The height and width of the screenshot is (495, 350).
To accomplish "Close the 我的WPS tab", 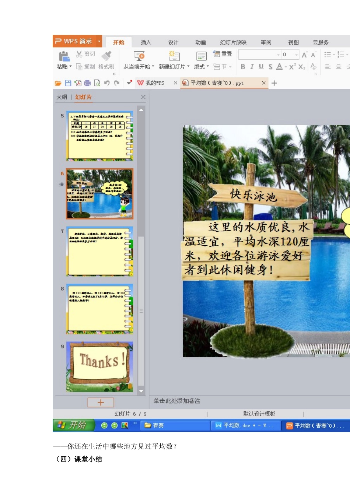I will (175, 83).
